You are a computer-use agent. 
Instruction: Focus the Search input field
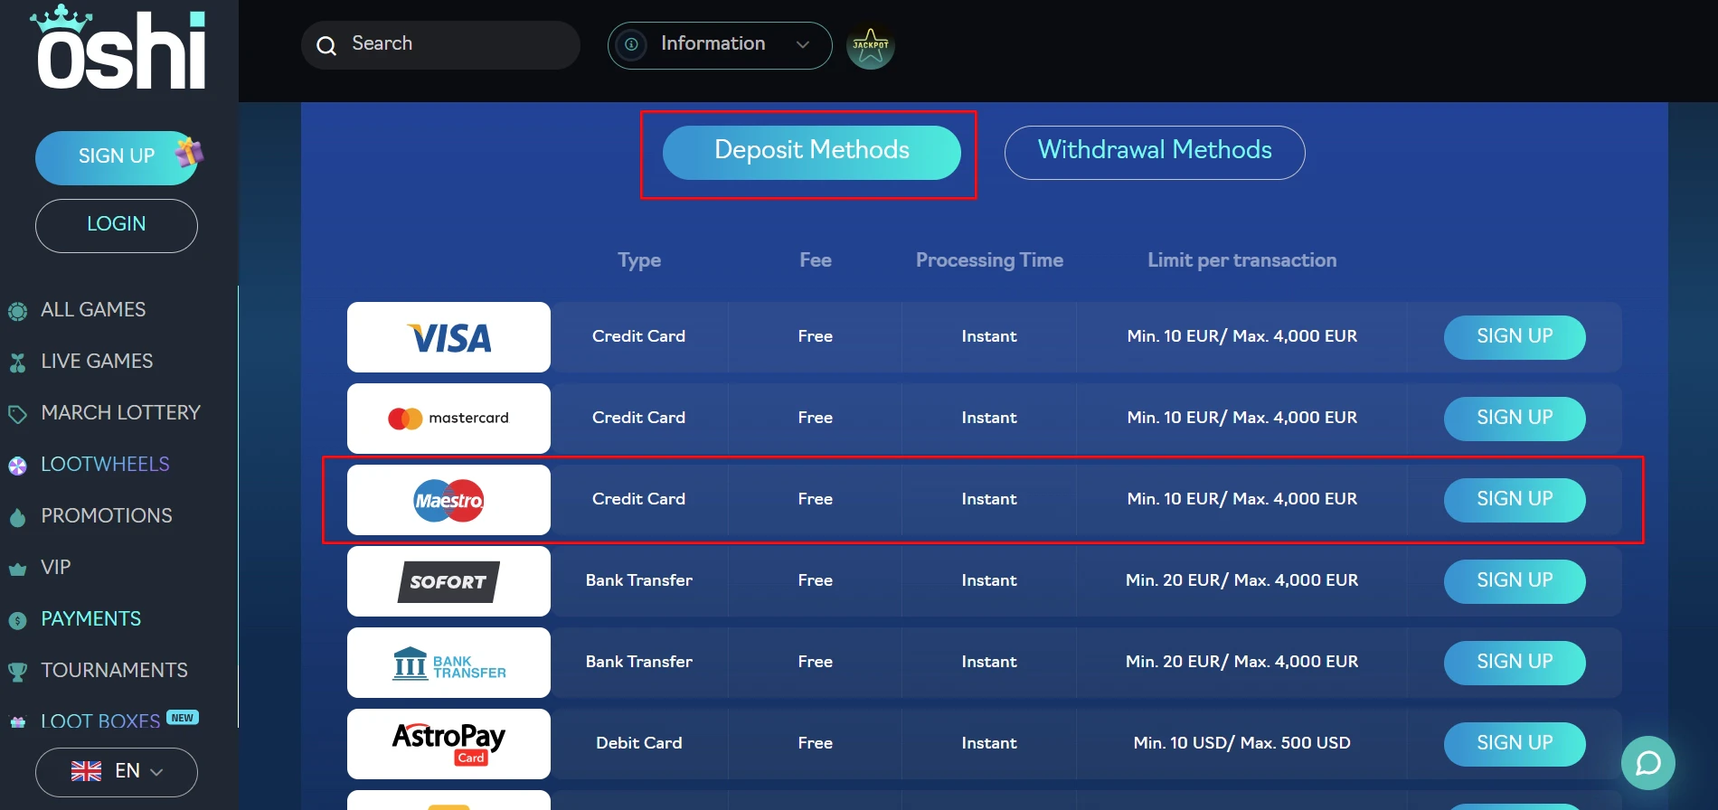440,45
